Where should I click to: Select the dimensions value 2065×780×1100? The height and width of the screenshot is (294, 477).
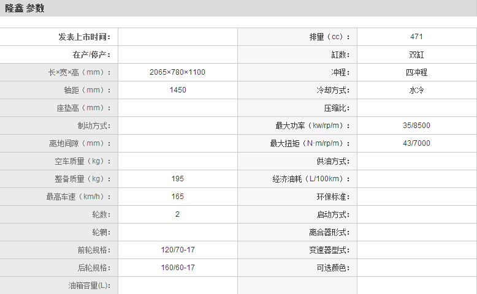177,72
